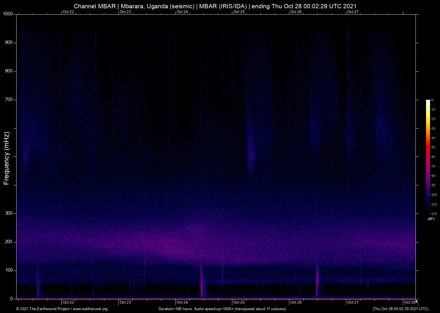Click the 300 frequency axis label
Image resolution: width=440 pixels, height=313 pixels.
pyautogui.click(x=9, y=213)
